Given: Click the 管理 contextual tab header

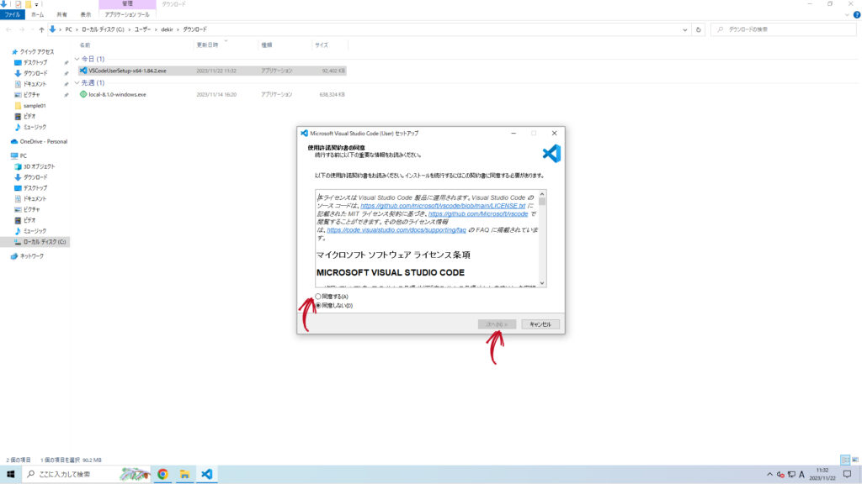Looking at the screenshot, I should [128, 4].
